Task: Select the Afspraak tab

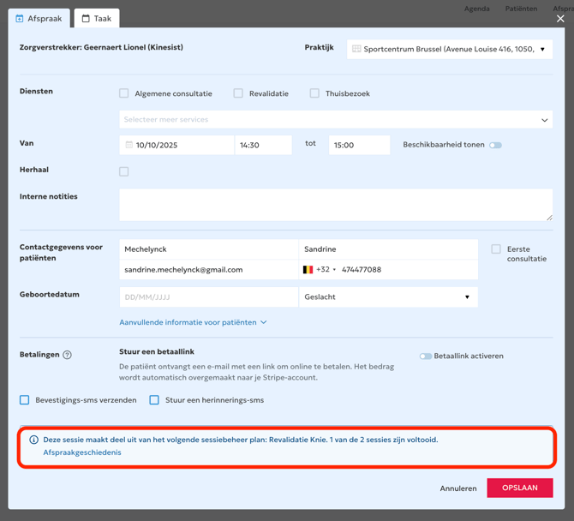Action: tap(39, 18)
